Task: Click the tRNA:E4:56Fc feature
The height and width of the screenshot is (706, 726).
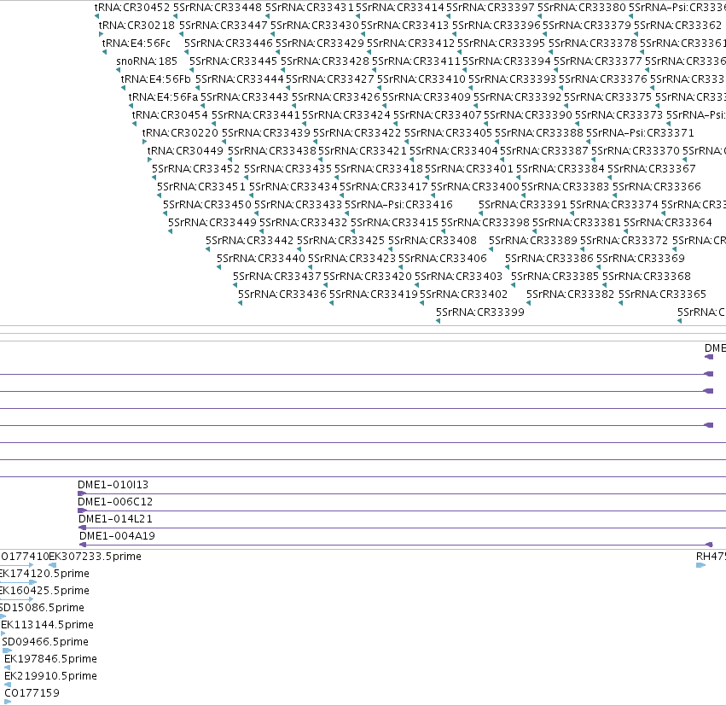Action: tap(136, 44)
